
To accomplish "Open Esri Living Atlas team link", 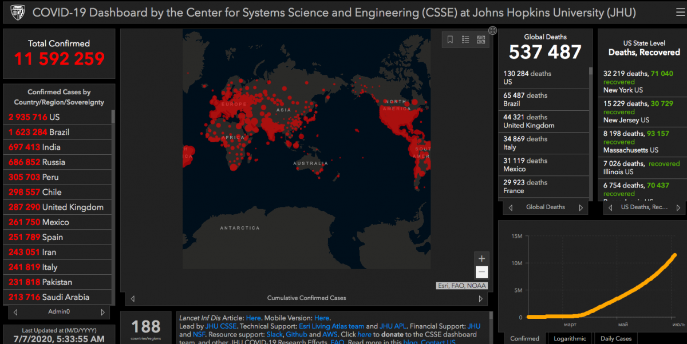I will 331,326.
